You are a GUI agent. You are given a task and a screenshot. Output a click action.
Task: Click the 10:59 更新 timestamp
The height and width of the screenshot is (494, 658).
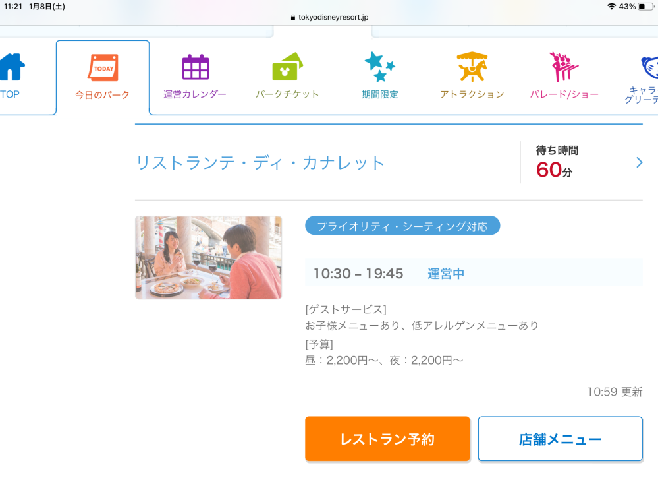tap(615, 392)
